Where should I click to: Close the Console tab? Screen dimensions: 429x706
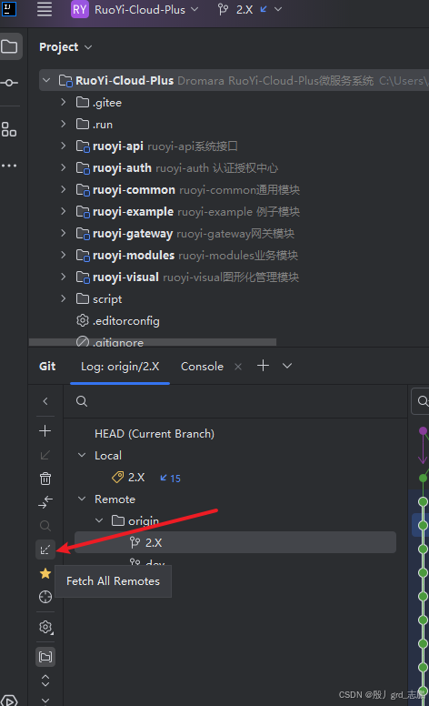point(238,367)
